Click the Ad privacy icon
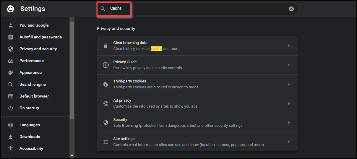This screenshot has height=159, width=357. 106,103
